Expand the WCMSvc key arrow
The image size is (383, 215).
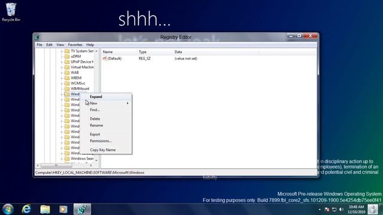[x=62, y=84]
